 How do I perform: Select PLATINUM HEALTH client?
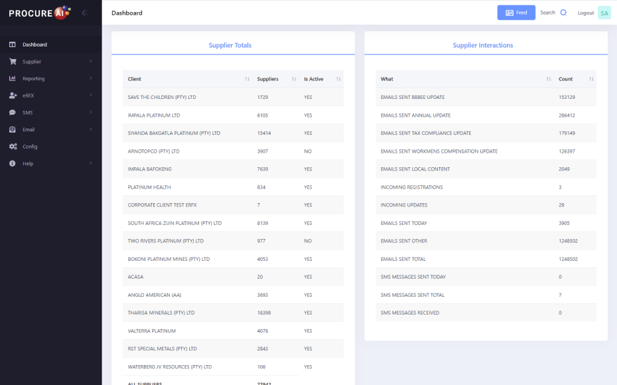(149, 187)
